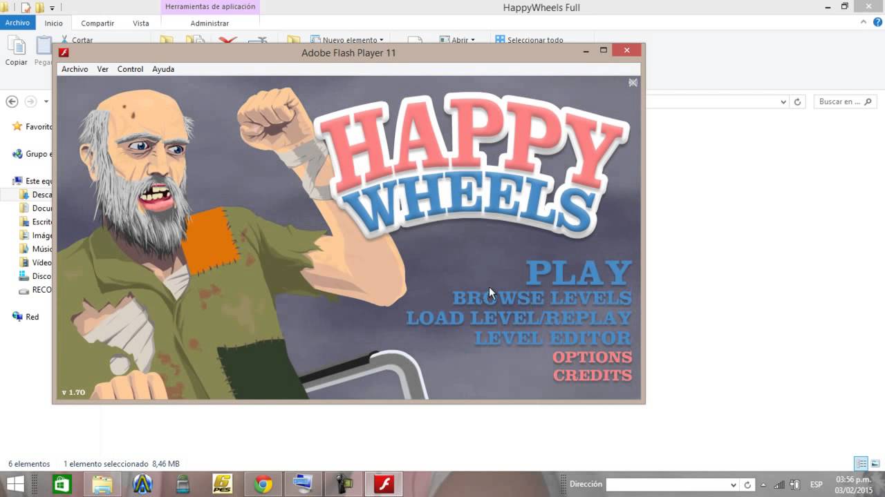Click Flash Player taskbar icon
Viewport: 885px width, 497px height.
pyautogui.click(x=383, y=484)
